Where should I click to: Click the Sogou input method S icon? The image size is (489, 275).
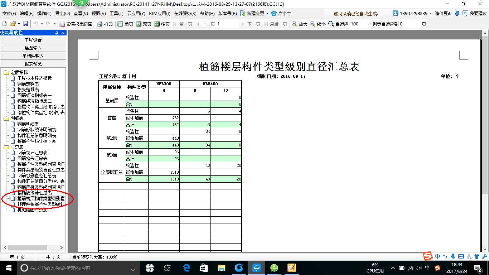click(x=428, y=256)
